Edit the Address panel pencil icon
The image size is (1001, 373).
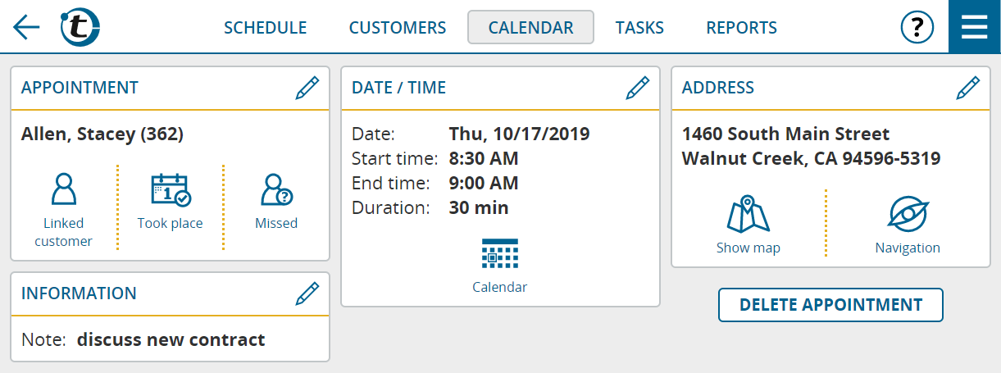pos(967,88)
